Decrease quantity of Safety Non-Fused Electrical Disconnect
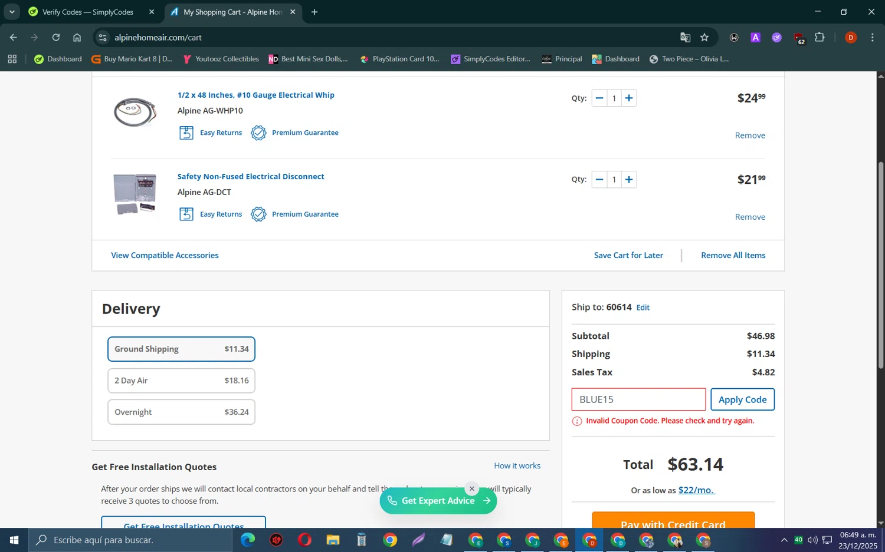885x552 pixels. (x=599, y=180)
